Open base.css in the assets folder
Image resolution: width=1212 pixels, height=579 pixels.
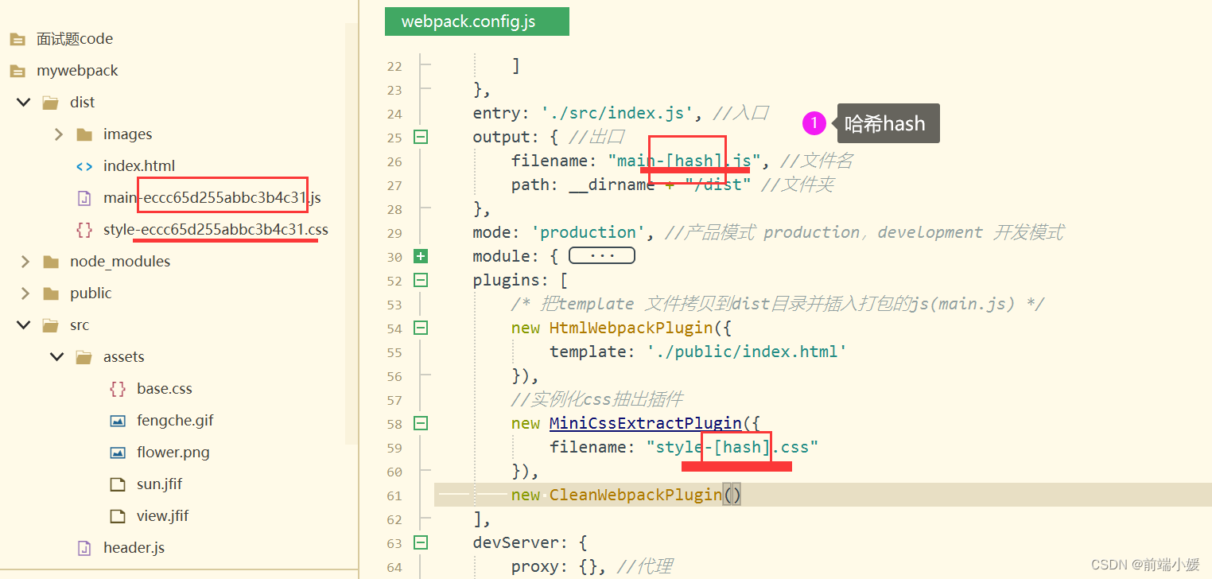[x=165, y=389]
